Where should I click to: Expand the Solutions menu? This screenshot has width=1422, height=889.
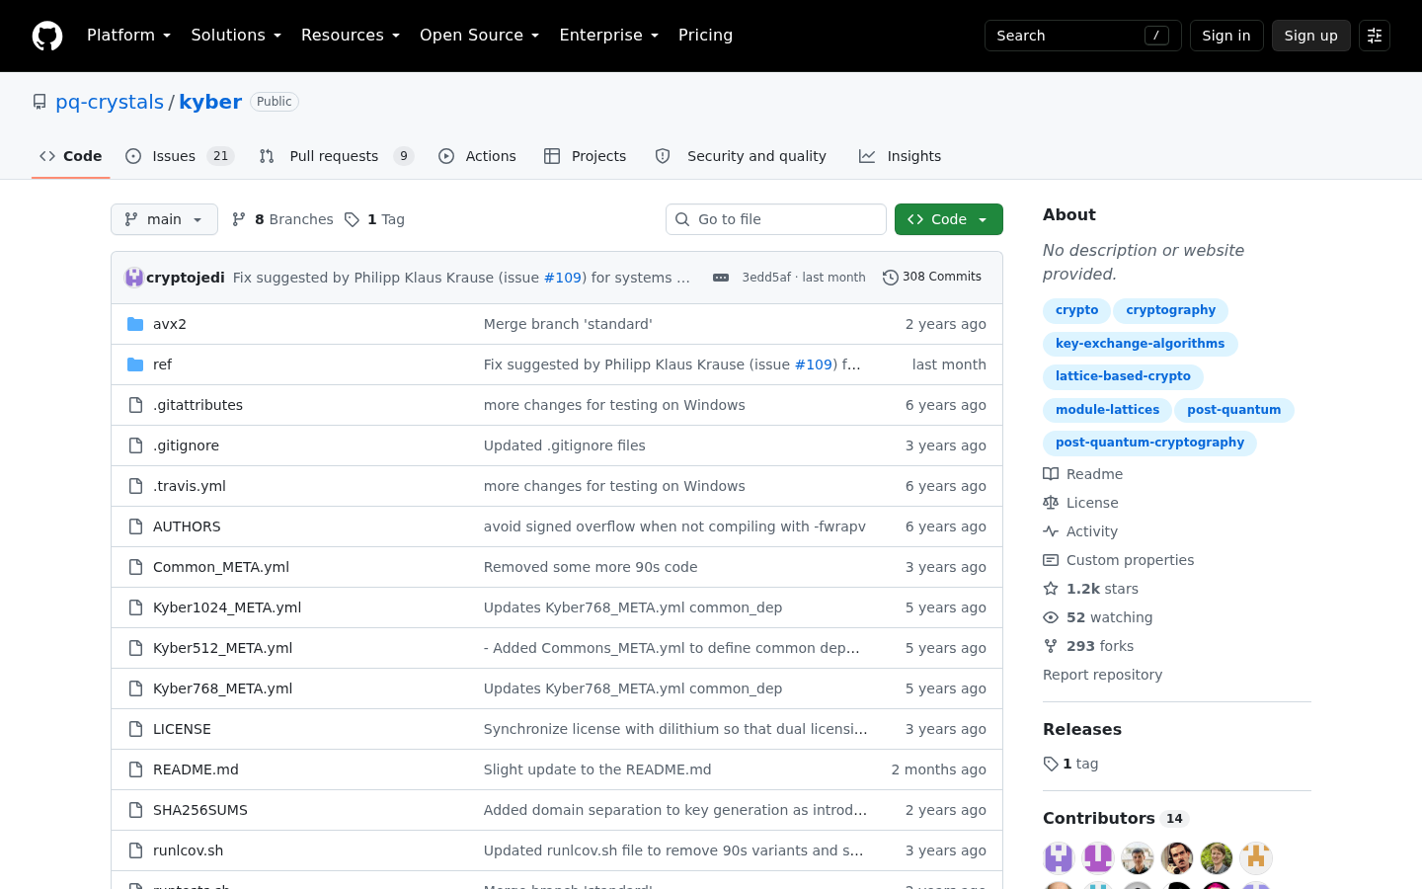point(236,36)
